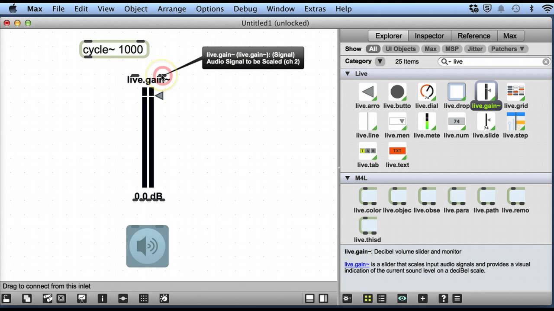Click the plus icon in explorer toolbar
This screenshot has height=311, width=554.
423,298
